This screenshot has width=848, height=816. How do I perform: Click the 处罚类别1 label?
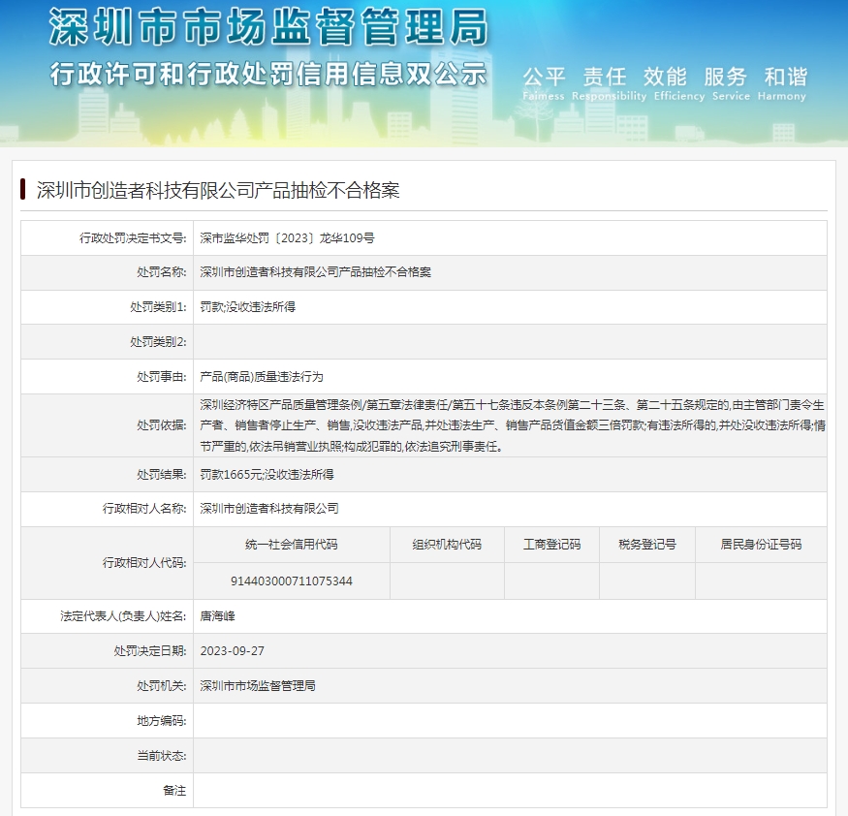point(159,307)
